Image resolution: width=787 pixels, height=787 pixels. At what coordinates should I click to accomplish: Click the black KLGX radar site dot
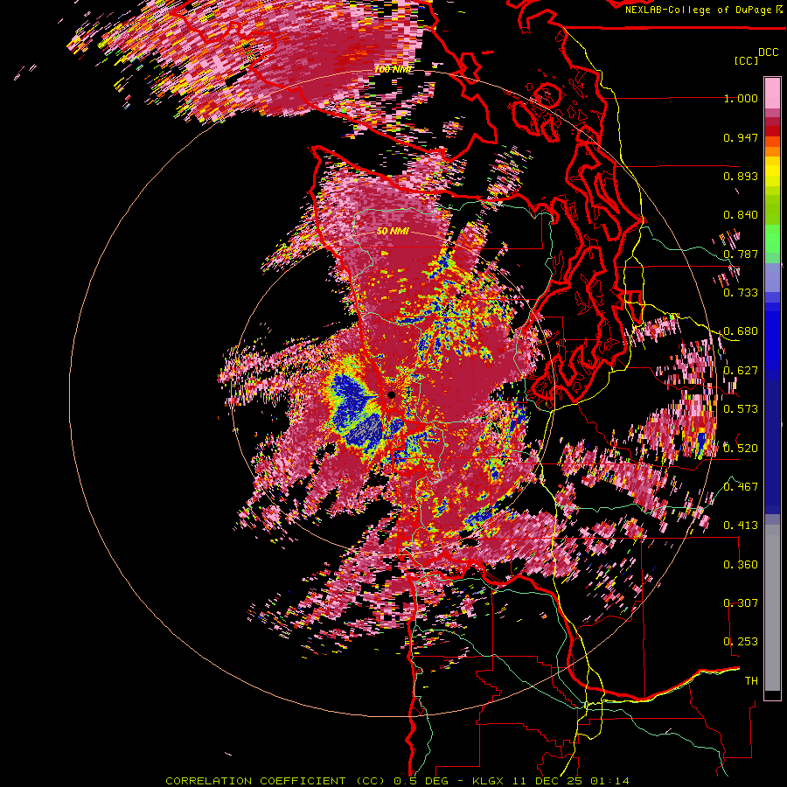[392, 395]
